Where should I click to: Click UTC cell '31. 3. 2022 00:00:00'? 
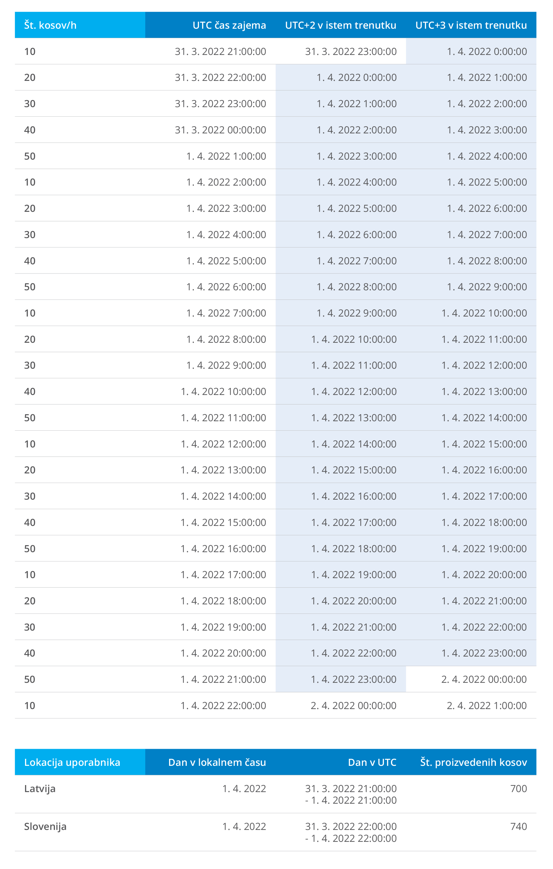click(220, 130)
